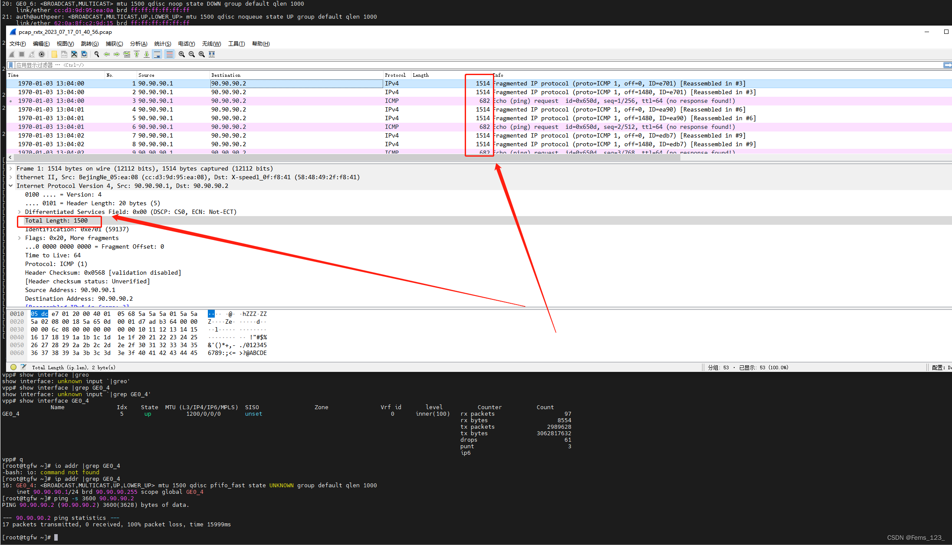Screen dimensions: 952x545
Task: Open the 分析(A) analyze menu
Action: pos(138,44)
